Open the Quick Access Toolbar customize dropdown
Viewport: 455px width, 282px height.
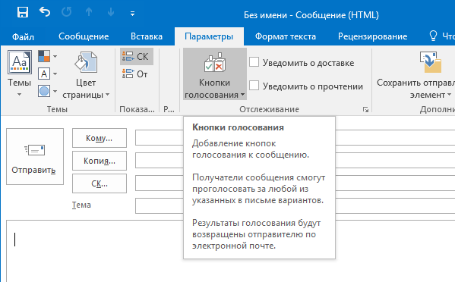point(133,14)
